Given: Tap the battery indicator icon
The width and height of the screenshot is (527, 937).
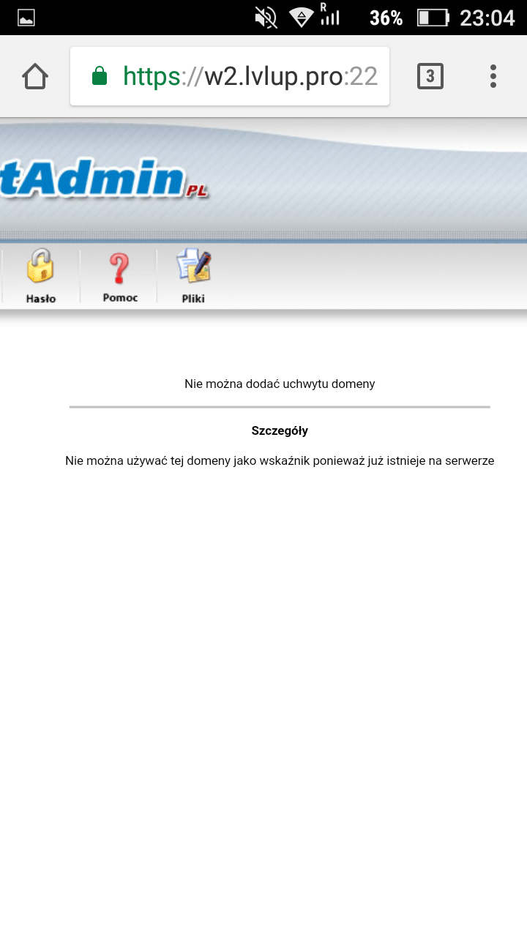Looking at the screenshot, I should (432, 18).
